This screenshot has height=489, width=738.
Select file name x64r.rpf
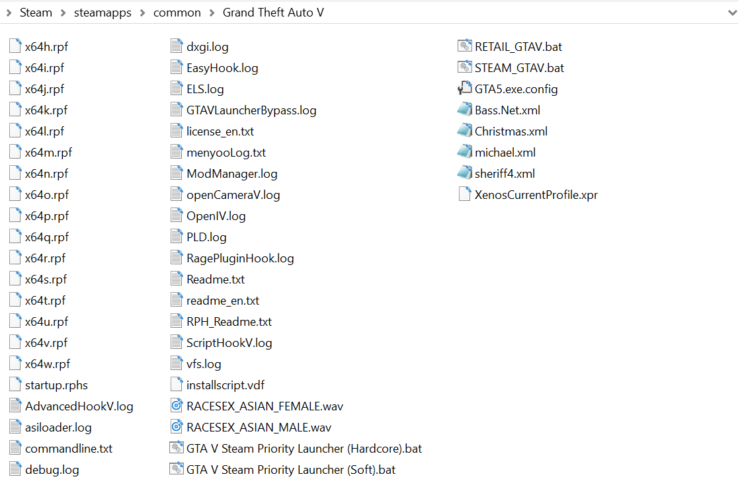click(45, 258)
